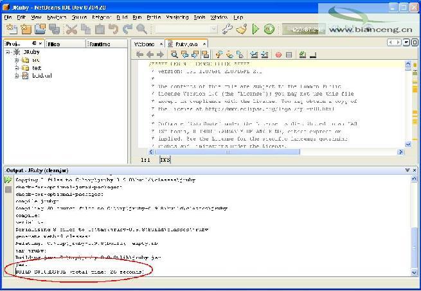421x291 pixels.
Task: Close the Welcome editor tab
Action: [x=161, y=44]
